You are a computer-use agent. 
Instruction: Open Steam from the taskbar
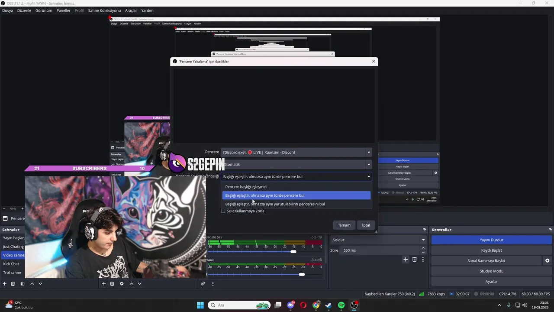click(x=329, y=305)
